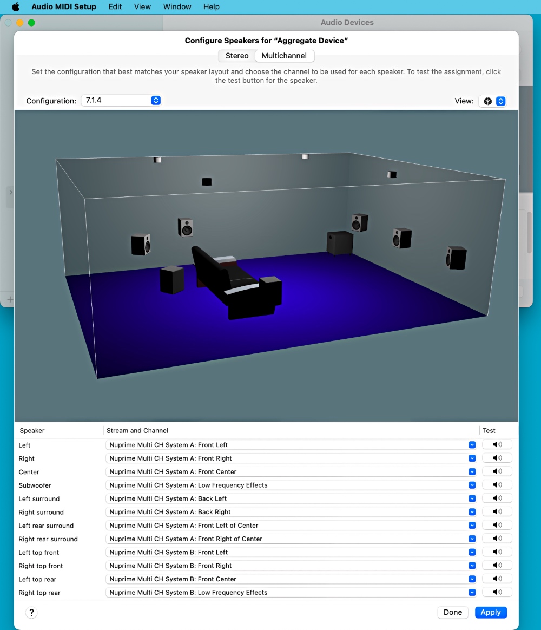The height and width of the screenshot is (630, 541).
Task: Open the Window menu
Action: 177,7
